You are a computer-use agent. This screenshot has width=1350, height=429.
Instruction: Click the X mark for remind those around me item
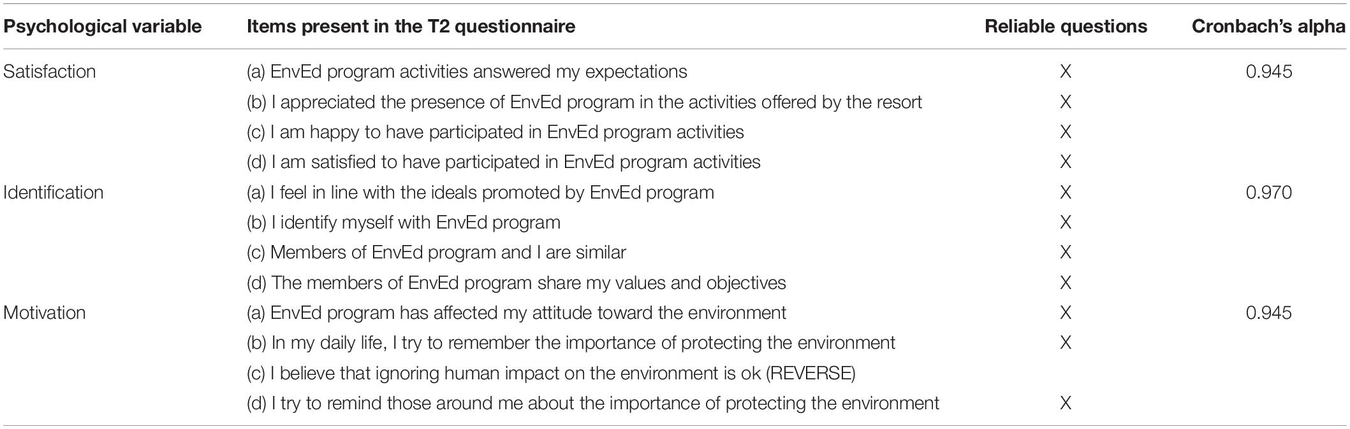coord(1066,403)
